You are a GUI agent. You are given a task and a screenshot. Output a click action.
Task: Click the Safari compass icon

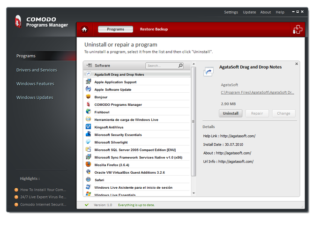point(89,179)
